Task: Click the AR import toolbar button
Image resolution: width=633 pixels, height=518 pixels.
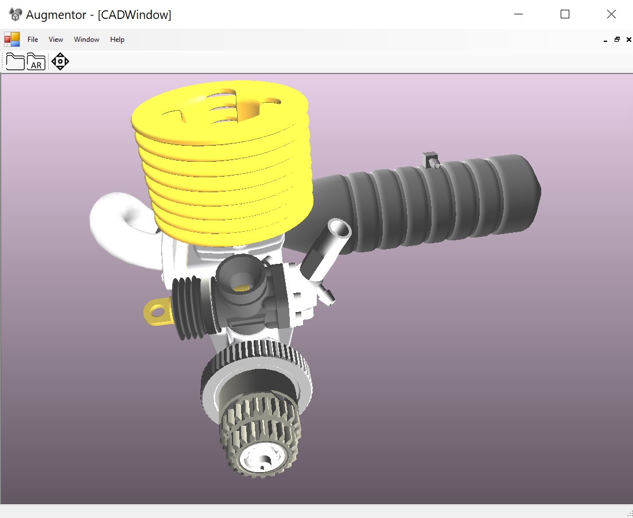Action: [x=36, y=61]
